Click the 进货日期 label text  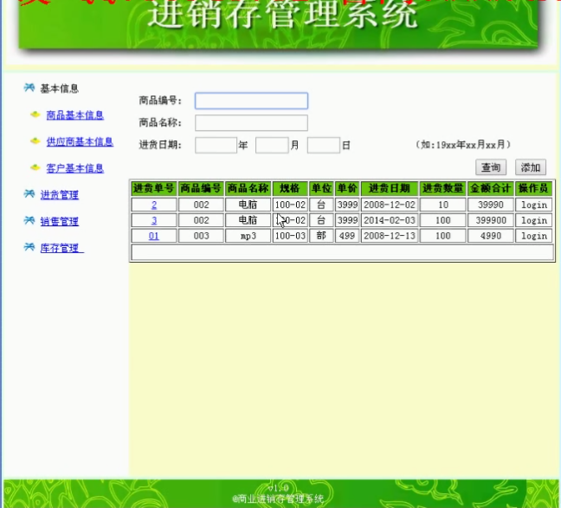[160, 145]
